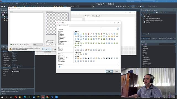Enable Office 2013 collection checkbox

[59, 60]
